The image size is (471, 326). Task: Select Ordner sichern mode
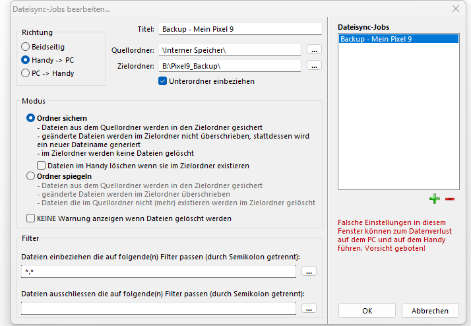pyautogui.click(x=30, y=118)
